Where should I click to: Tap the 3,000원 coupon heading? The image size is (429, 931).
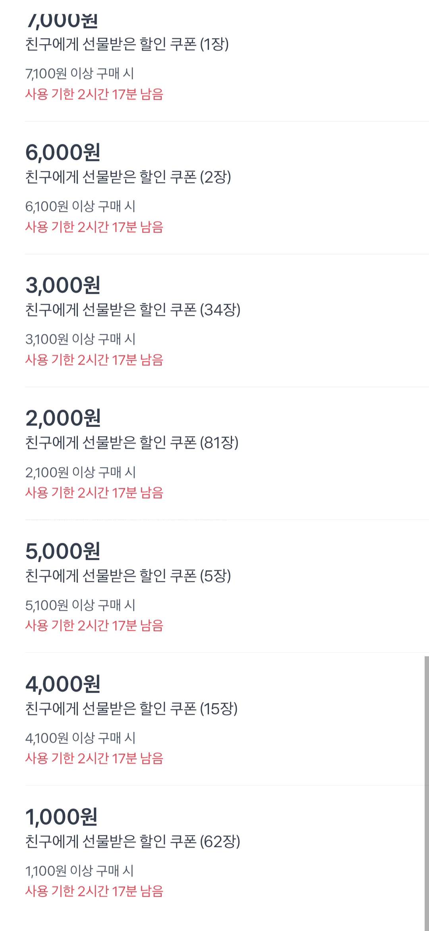pos(63,285)
